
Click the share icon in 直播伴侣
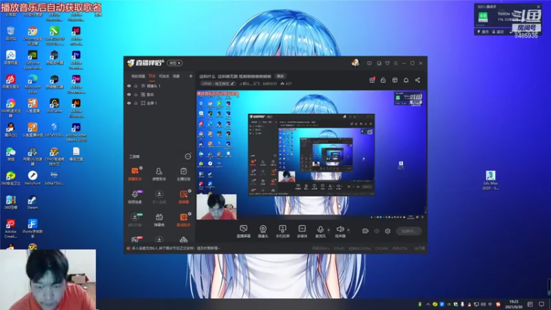pos(417,80)
